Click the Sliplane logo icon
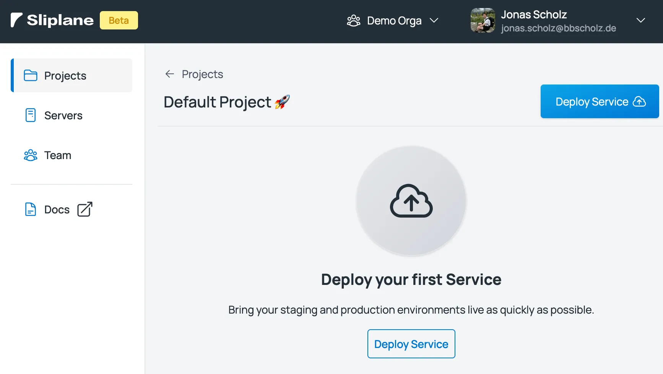The image size is (663, 374). tap(16, 20)
